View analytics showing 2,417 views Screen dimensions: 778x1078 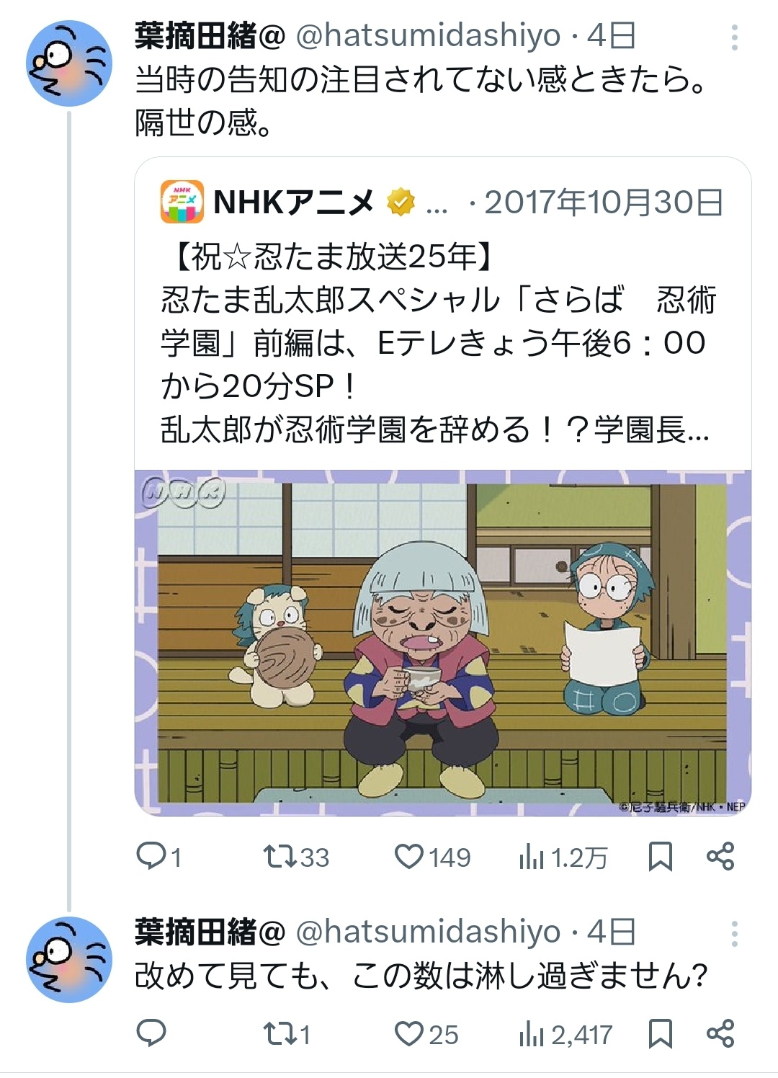(x=565, y=1035)
